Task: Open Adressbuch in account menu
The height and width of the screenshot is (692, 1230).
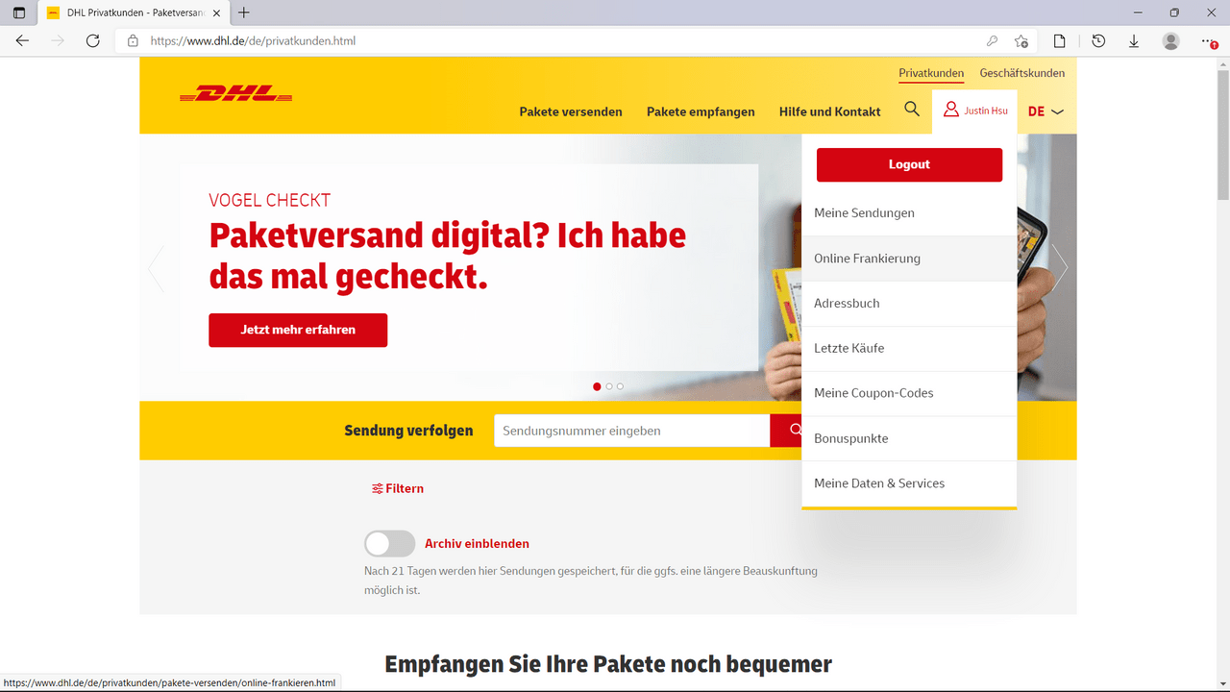Action: click(x=909, y=304)
